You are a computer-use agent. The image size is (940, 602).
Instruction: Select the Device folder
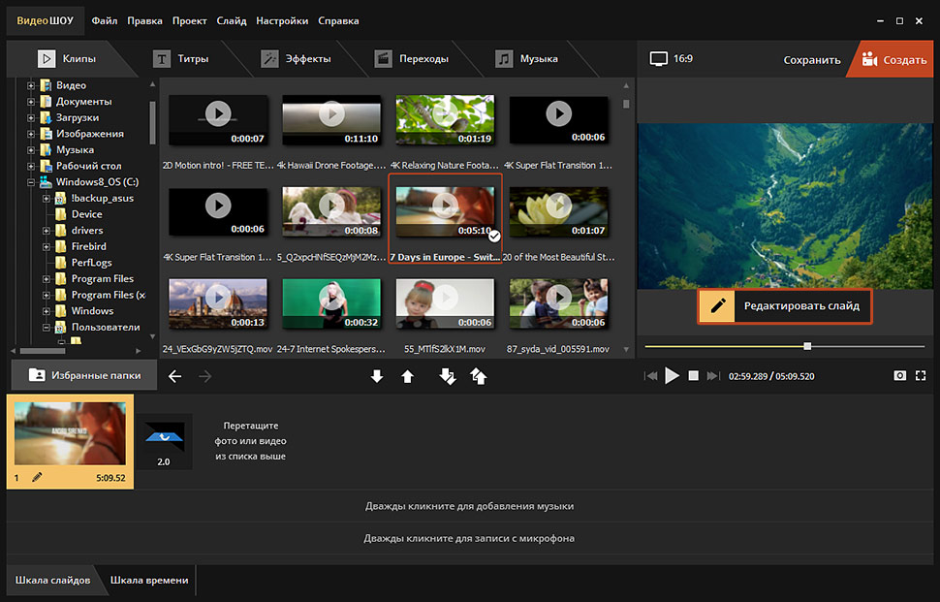pos(86,214)
